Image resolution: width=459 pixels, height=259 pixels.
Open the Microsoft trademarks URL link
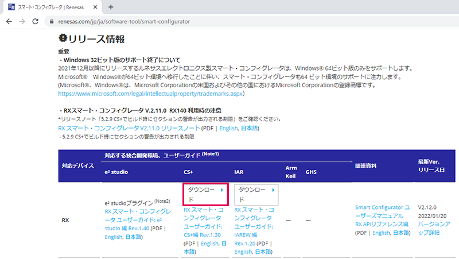[150, 94]
